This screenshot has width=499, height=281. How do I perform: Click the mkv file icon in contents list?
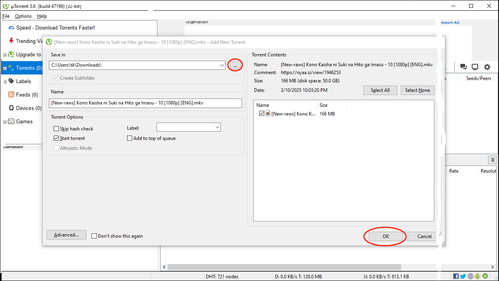pyautogui.click(x=268, y=114)
